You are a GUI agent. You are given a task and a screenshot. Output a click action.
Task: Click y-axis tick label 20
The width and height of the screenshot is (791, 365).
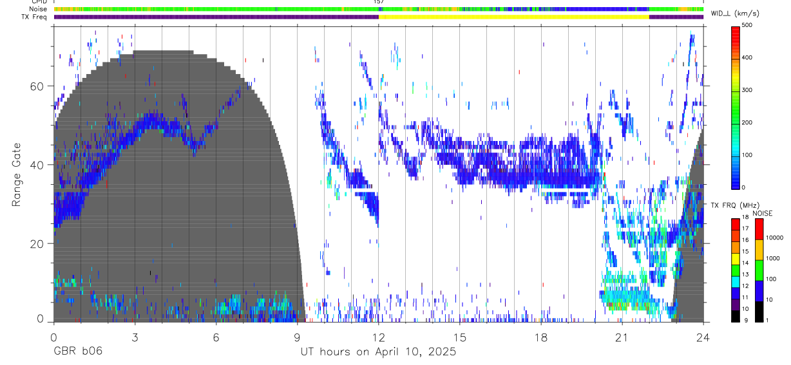coord(38,244)
